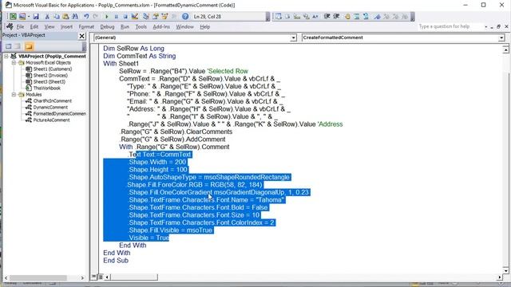Open the CreateFormattedComment procedure dropdown
The image size is (511, 287).
tap(501, 37)
